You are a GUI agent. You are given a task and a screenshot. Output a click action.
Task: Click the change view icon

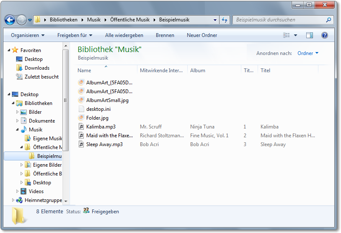(x=287, y=35)
